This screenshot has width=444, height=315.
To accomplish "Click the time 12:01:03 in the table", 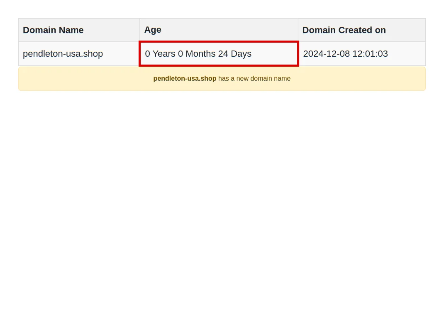I will (x=370, y=54).
